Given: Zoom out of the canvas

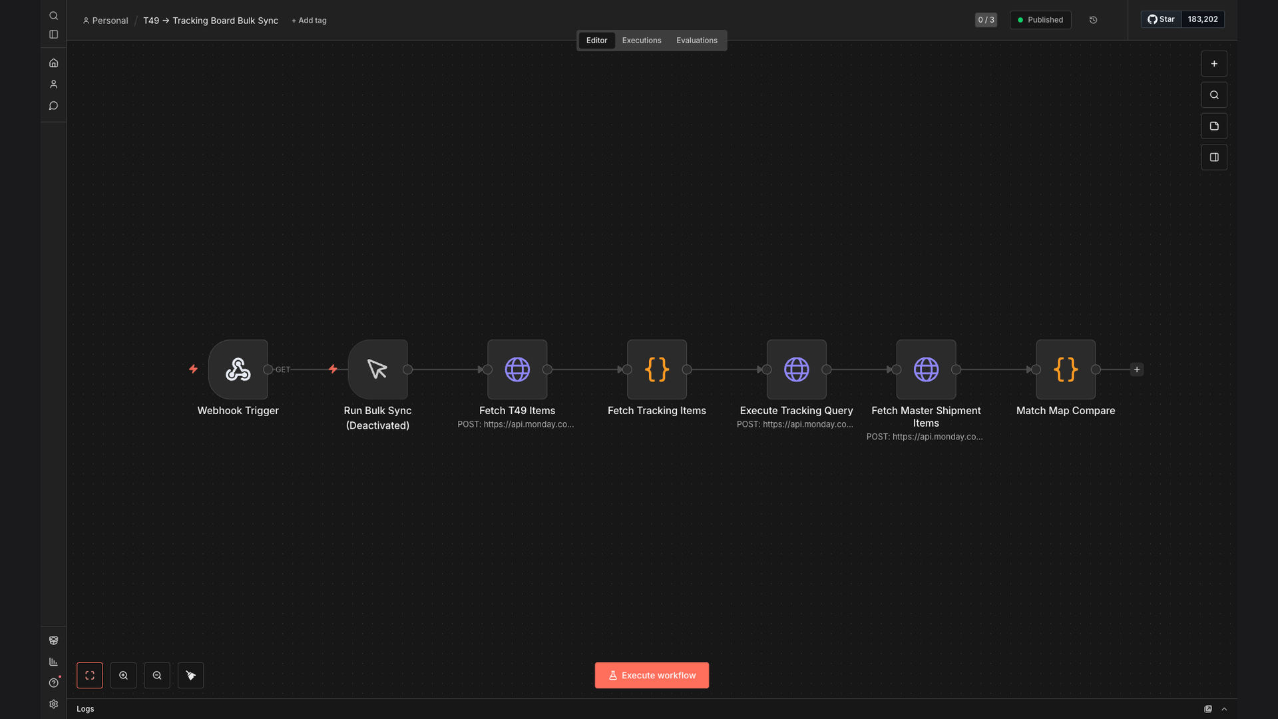Looking at the screenshot, I should click(157, 676).
